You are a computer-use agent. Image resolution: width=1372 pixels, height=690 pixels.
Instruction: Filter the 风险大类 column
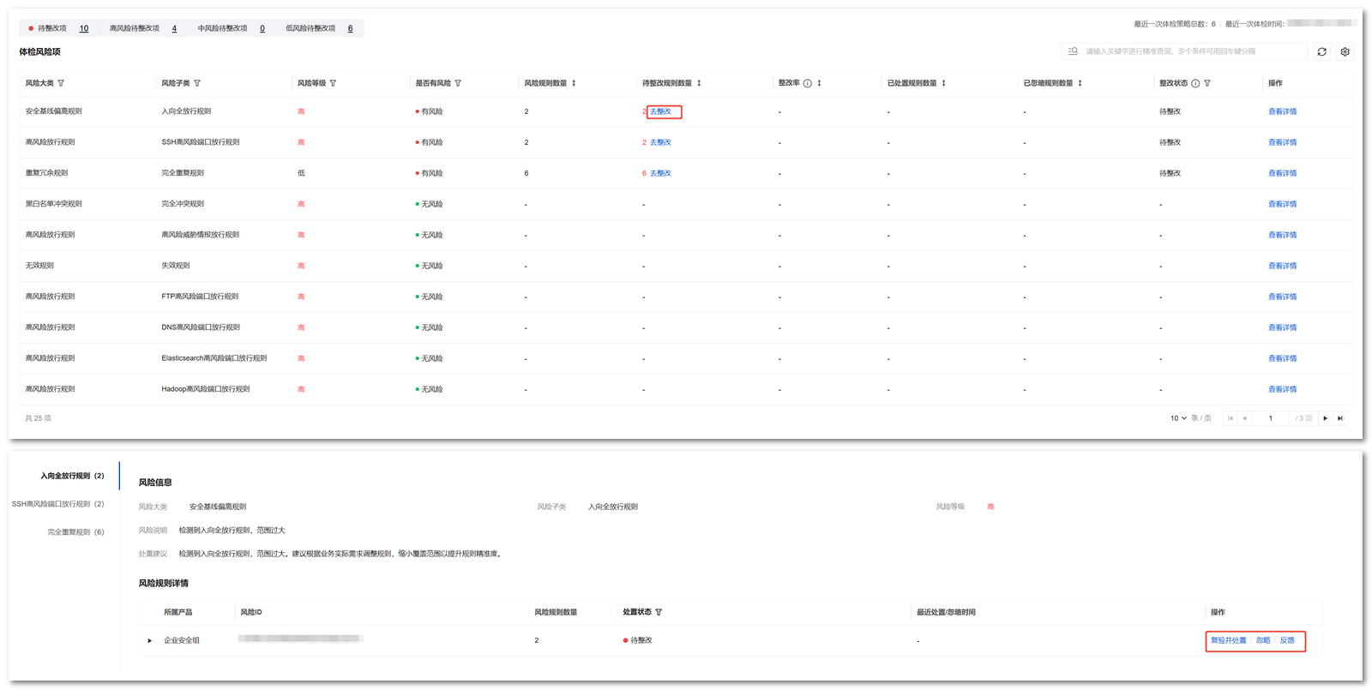(61, 83)
